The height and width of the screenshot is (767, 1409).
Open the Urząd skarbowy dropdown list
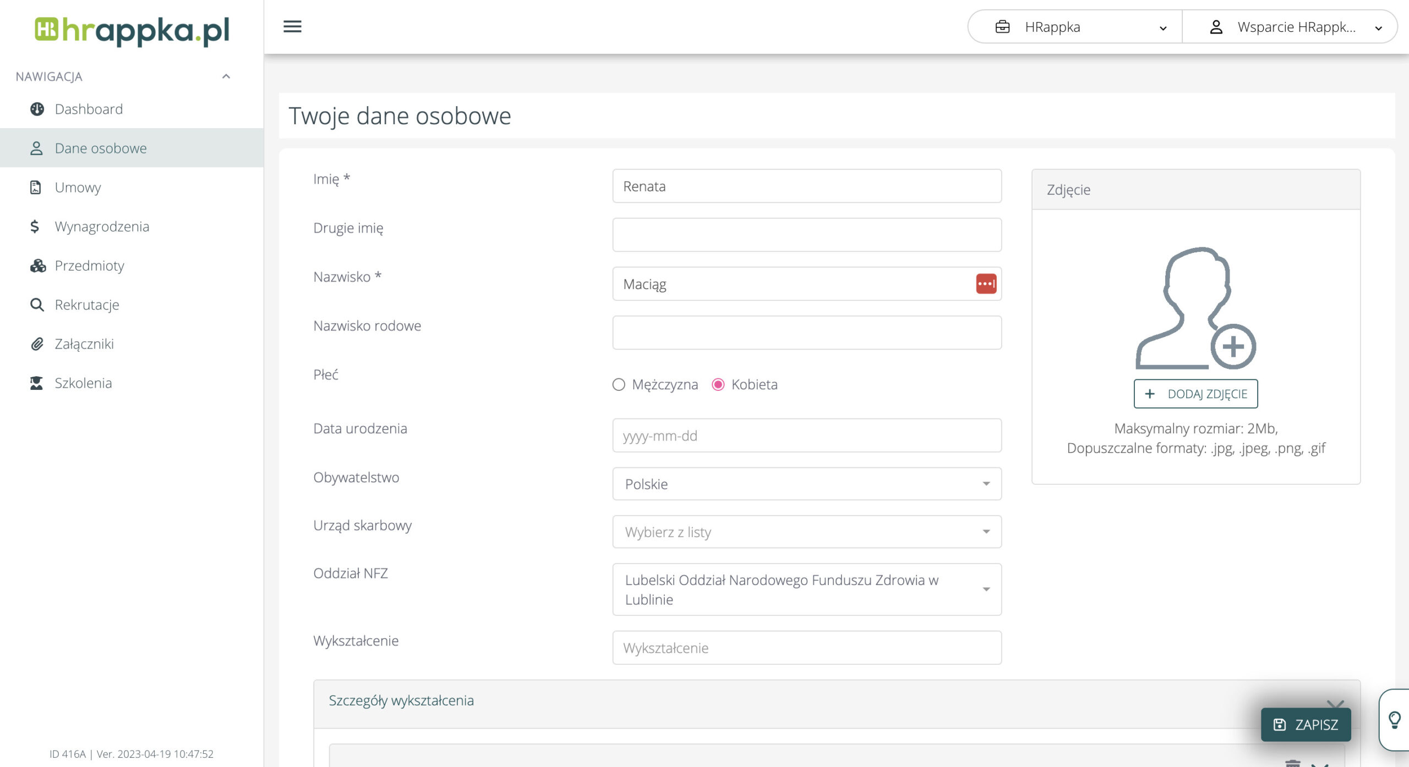pos(806,532)
